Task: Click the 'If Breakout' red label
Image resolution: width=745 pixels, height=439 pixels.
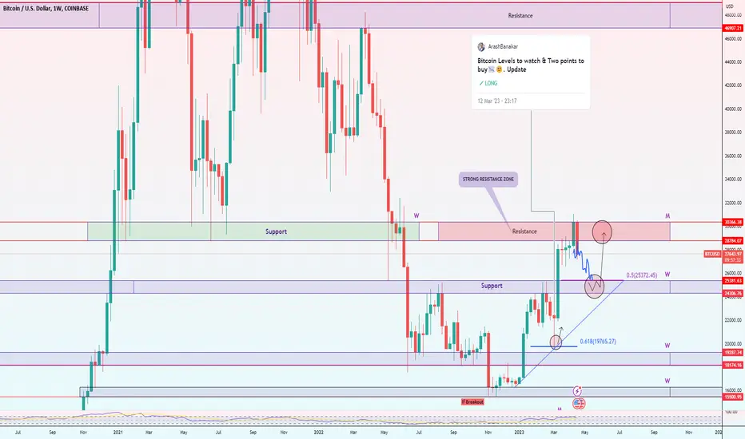Action: [x=472, y=402]
